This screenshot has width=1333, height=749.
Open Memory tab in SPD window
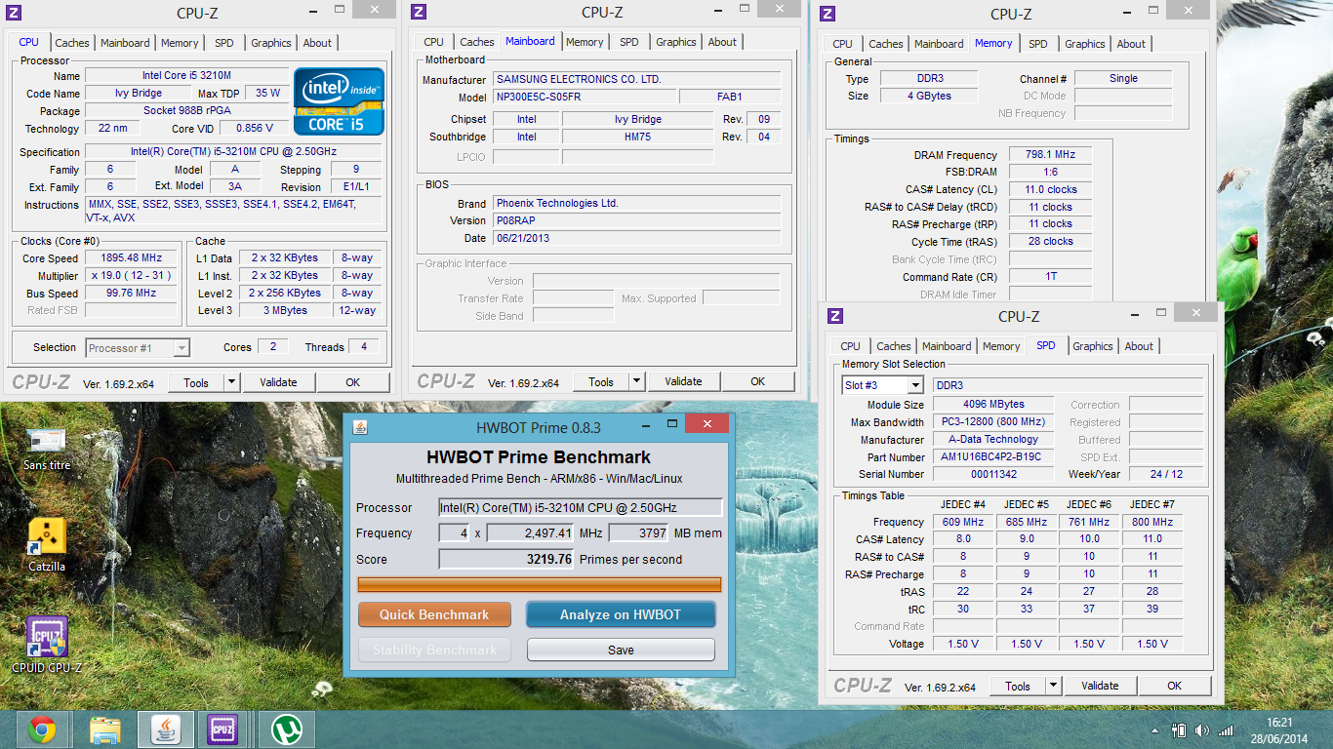(1001, 346)
